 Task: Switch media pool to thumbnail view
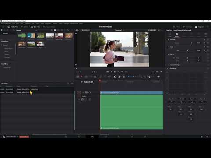[x=55, y=30]
